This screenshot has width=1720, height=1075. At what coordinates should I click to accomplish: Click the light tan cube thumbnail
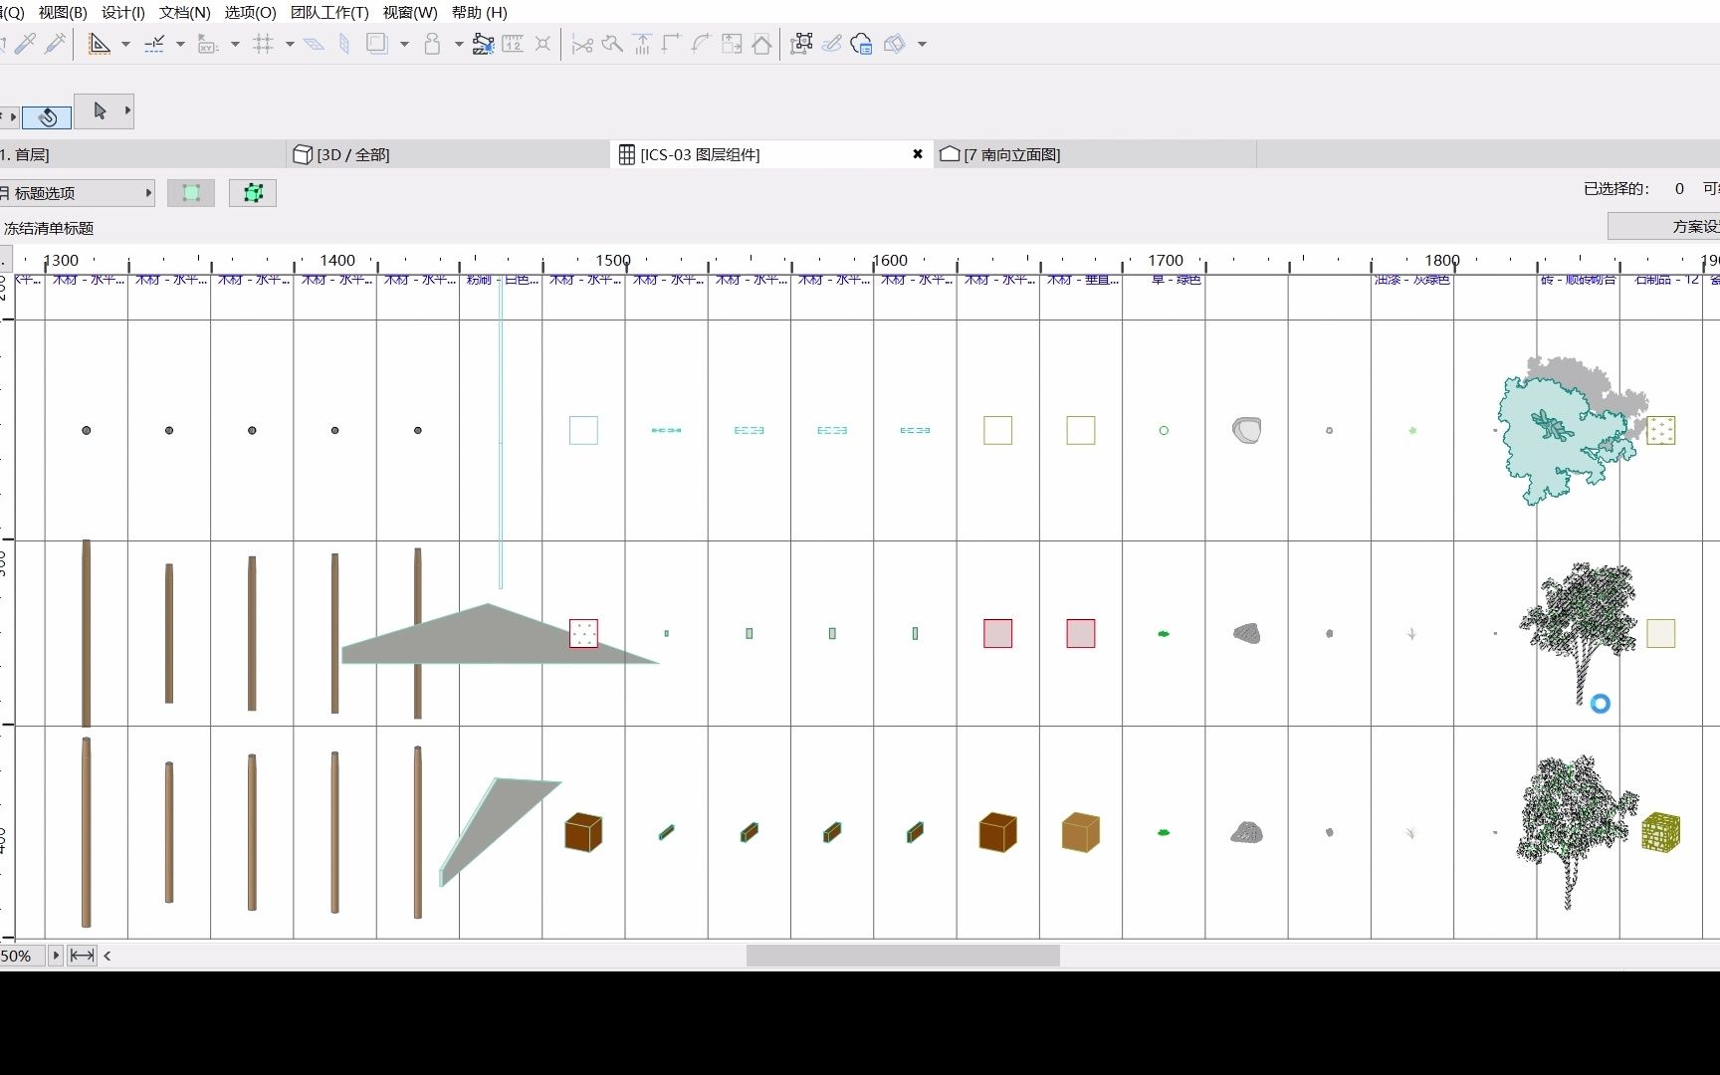pyautogui.click(x=1081, y=832)
